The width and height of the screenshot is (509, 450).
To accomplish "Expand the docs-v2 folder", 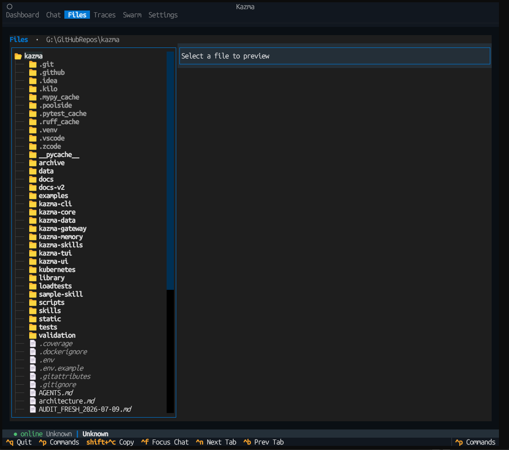I will [x=47, y=188].
